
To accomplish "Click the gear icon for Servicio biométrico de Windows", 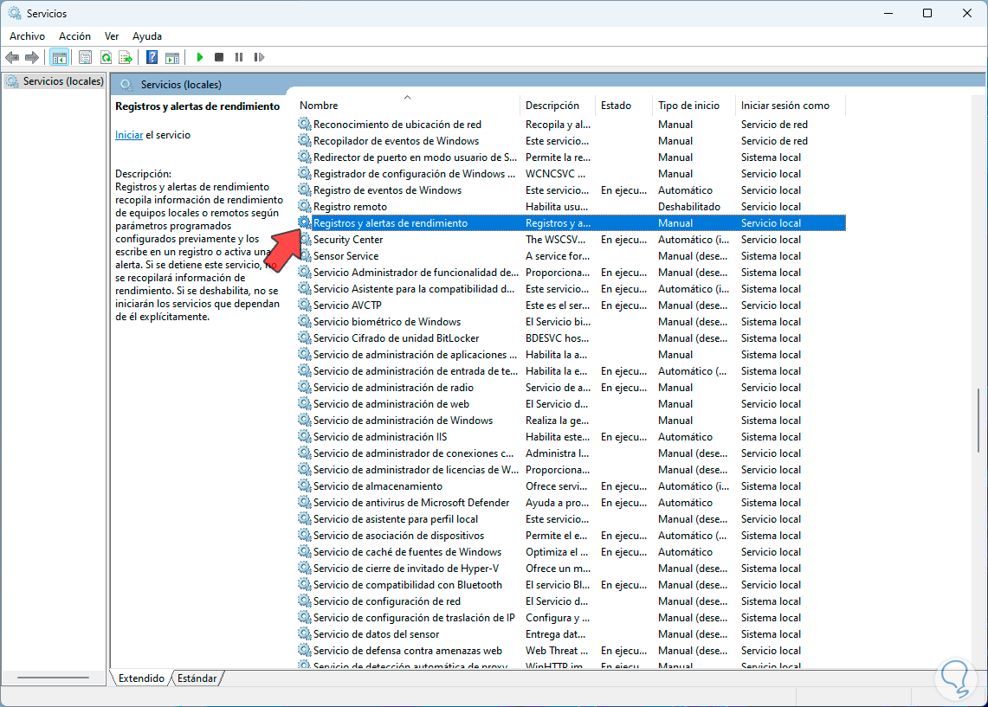I will [304, 321].
